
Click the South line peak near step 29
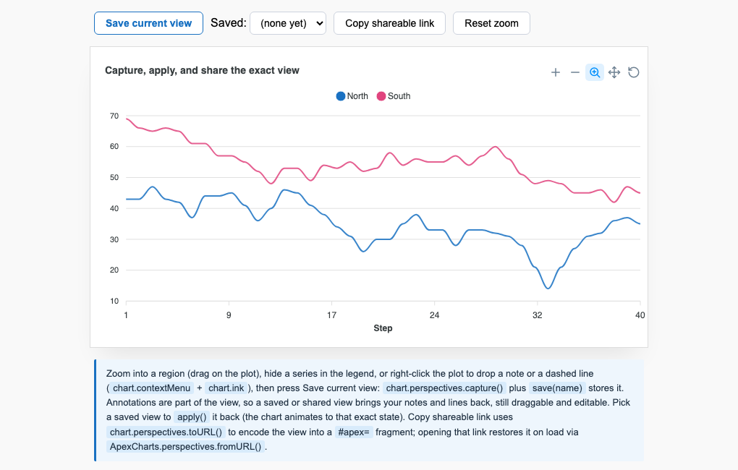[495, 147]
